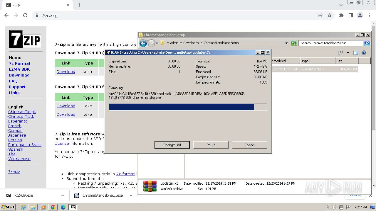Switch language to German
376x211 pixels.
click(15, 130)
